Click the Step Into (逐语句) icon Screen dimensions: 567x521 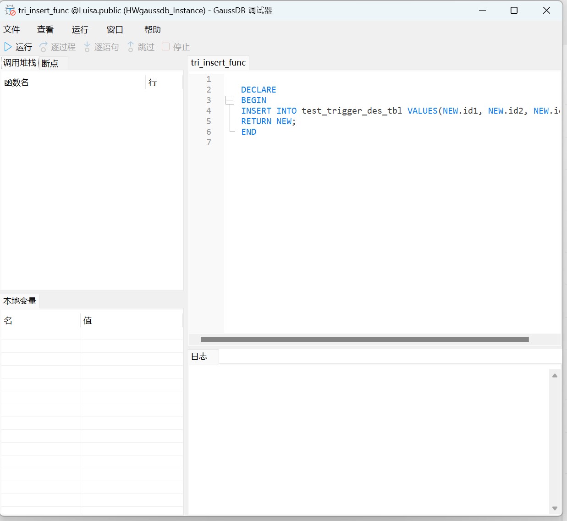[87, 47]
